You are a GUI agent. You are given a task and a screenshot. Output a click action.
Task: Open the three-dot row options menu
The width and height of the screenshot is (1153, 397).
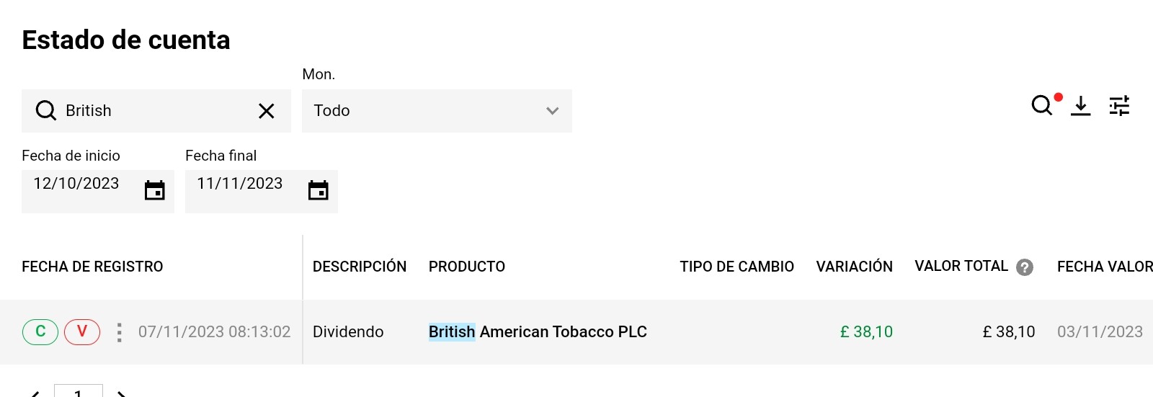point(119,332)
